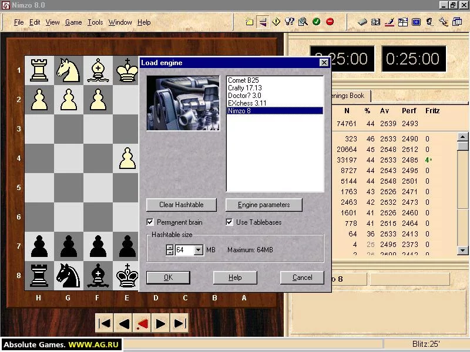Select Crafty 17.13 in engine list
The image size is (470, 352).
pyautogui.click(x=275, y=88)
